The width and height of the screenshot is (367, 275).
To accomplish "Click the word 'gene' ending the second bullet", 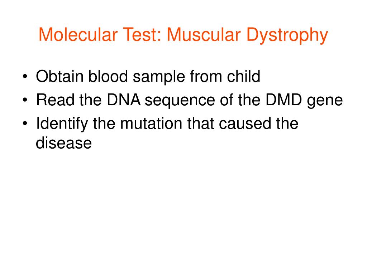I will (325, 101).
